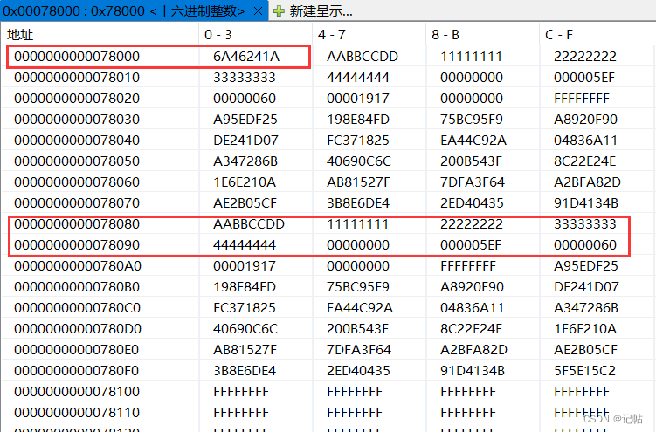Select 5F5E15C2 in row 0780F0
This screenshot has width=656, height=432.
[585, 371]
